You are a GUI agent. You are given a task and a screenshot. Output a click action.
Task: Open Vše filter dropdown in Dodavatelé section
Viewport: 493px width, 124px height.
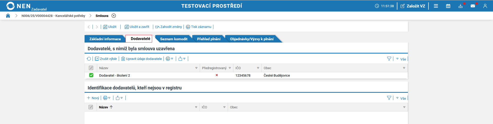401,59
